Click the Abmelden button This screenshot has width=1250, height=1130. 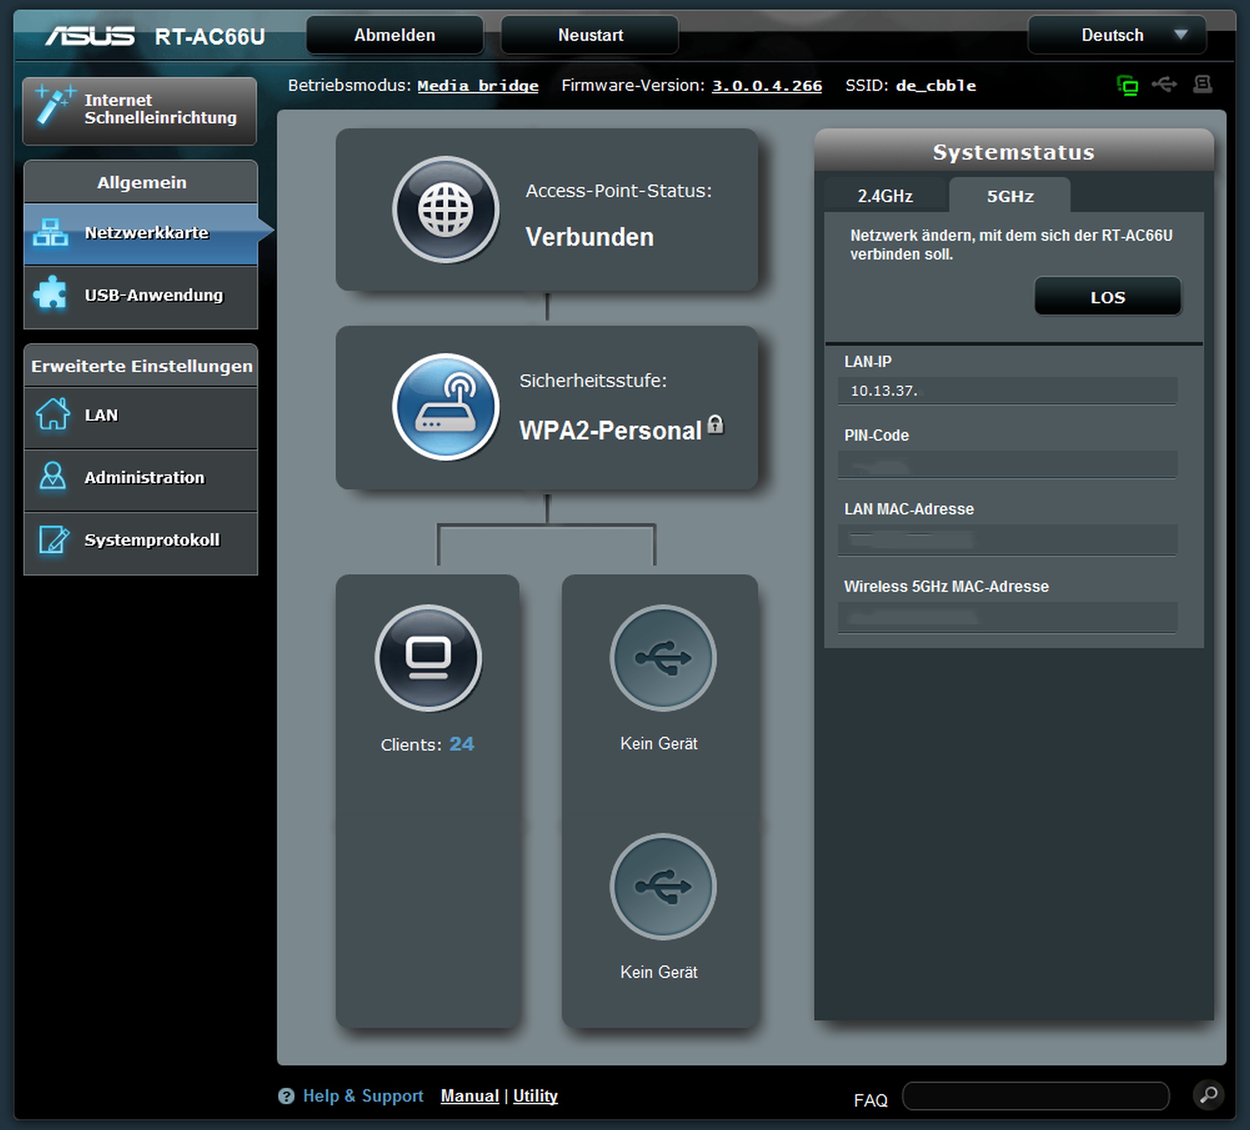[x=395, y=35]
